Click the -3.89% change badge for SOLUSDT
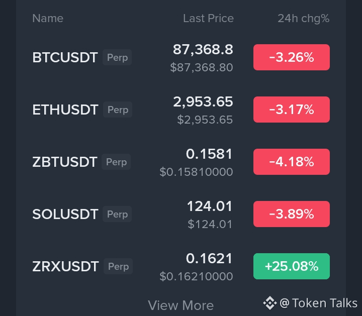Image resolution: width=362 pixels, height=316 pixels. (x=292, y=215)
